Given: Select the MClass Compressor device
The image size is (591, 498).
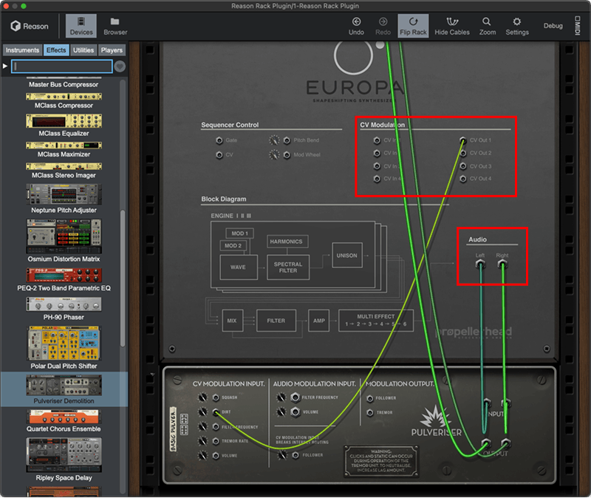Looking at the screenshot, I should (64, 101).
